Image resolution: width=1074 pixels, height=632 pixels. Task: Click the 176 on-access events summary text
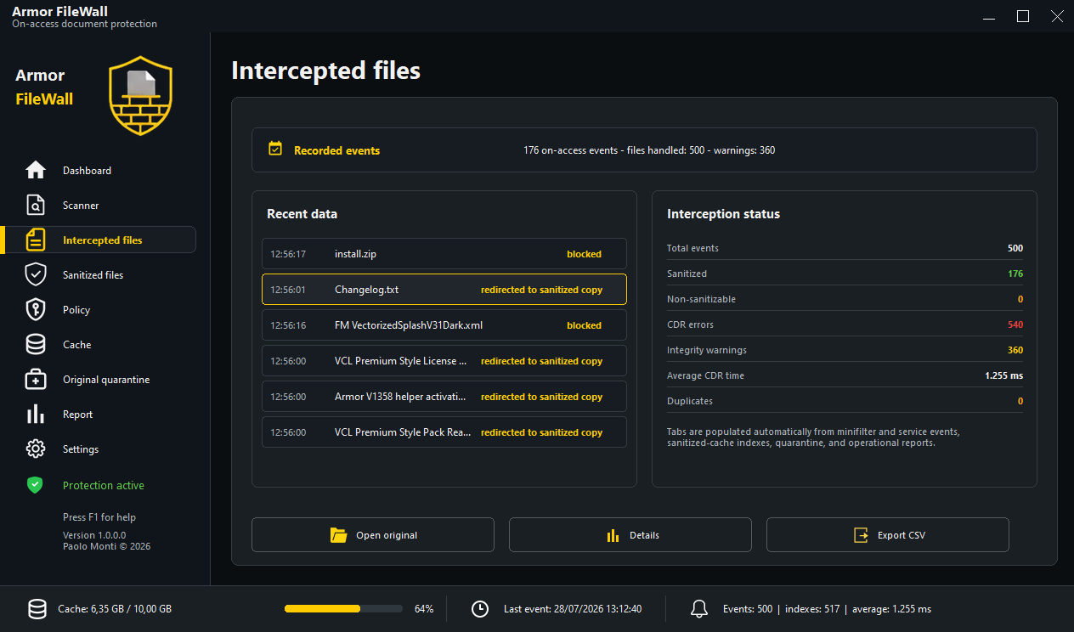point(649,150)
